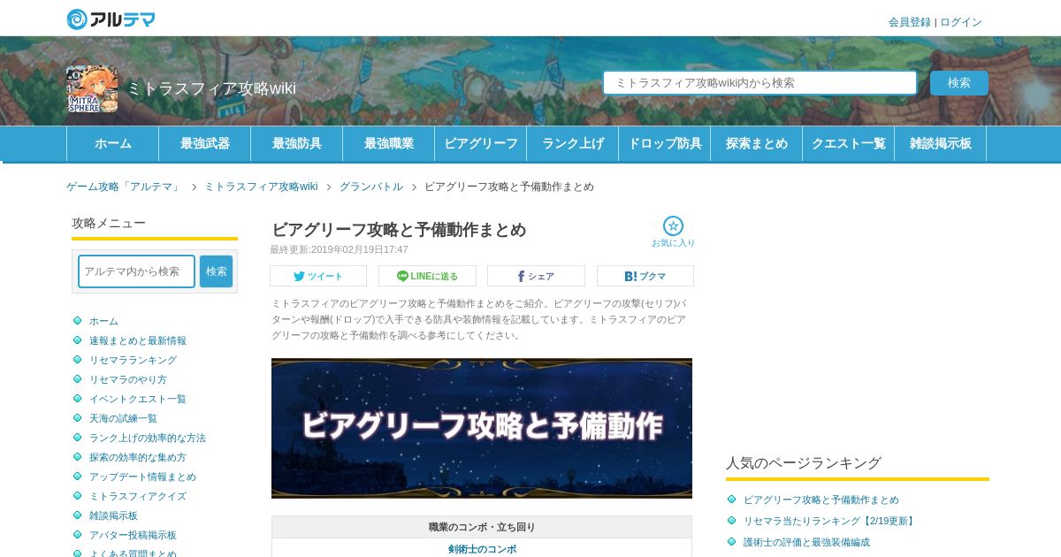Open 雑談掲示板 navigation tab

940,143
